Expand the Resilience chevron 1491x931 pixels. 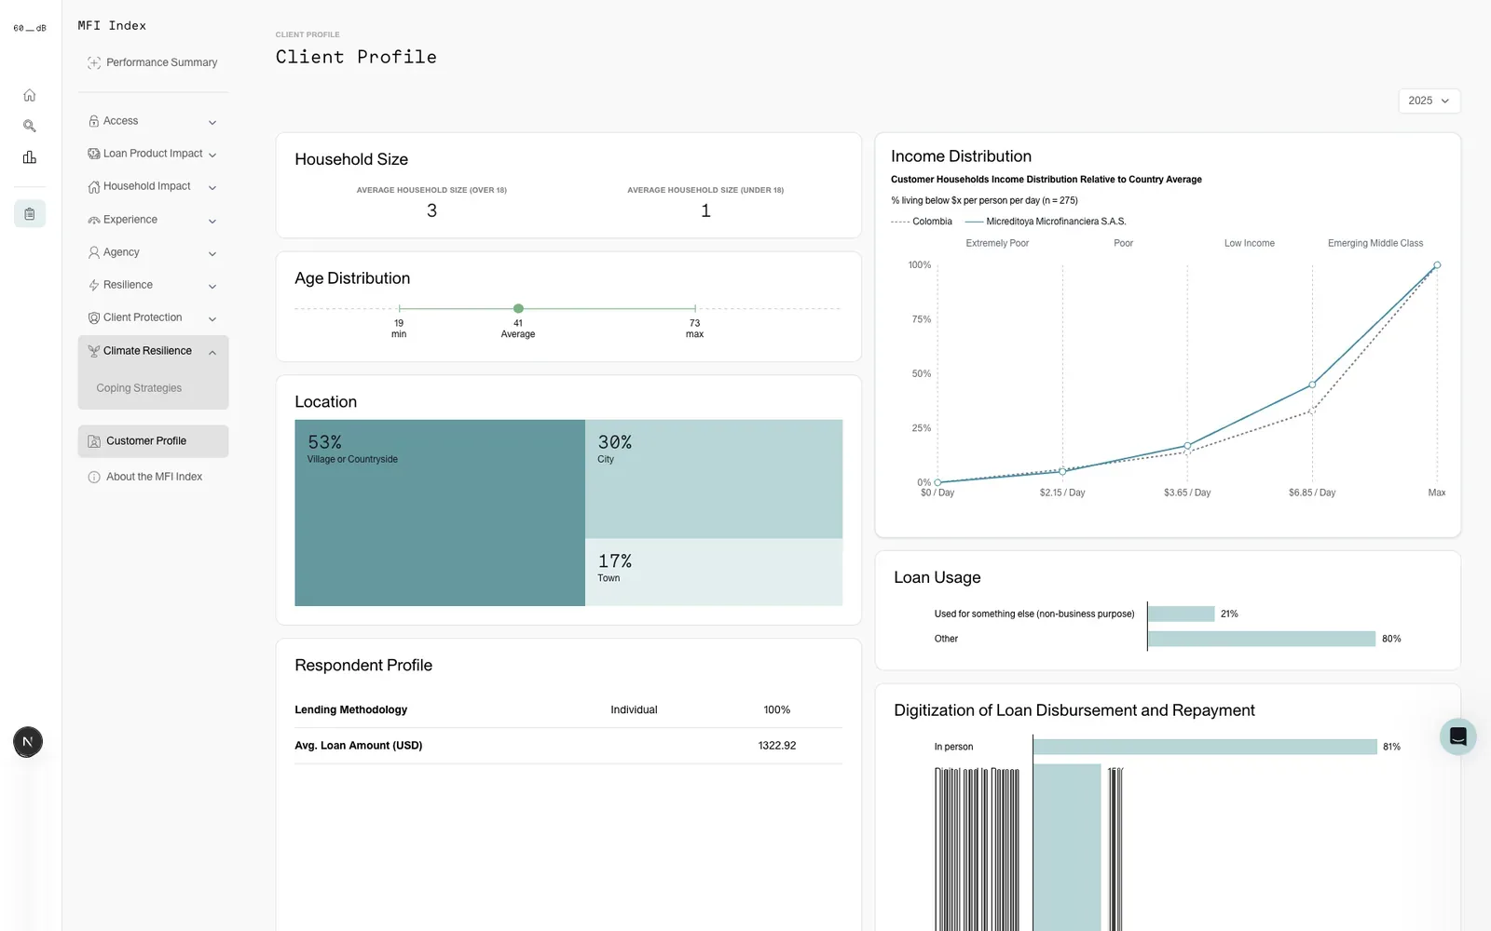[x=212, y=286]
